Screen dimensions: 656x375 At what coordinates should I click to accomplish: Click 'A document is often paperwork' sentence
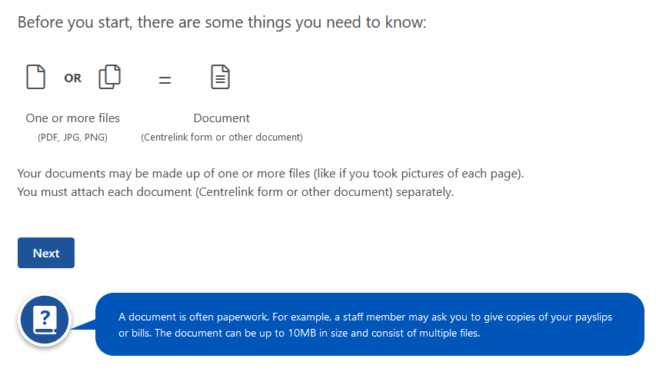click(194, 317)
